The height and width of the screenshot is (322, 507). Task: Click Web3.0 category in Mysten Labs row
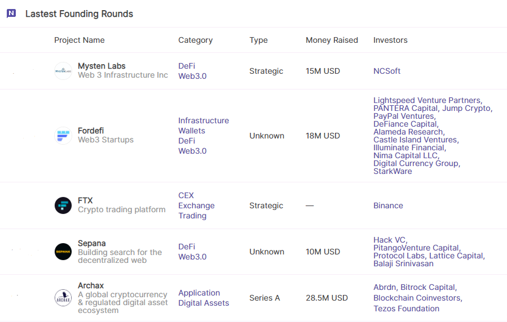pos(192,76)
